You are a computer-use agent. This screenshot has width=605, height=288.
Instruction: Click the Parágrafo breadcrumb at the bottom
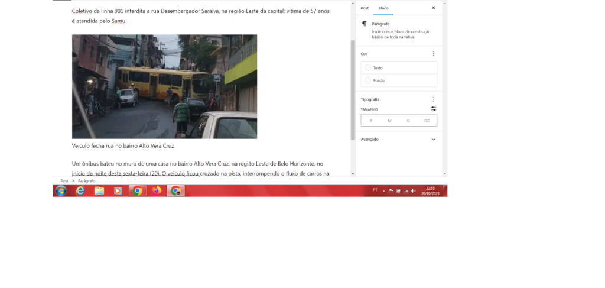click(86, 181)
